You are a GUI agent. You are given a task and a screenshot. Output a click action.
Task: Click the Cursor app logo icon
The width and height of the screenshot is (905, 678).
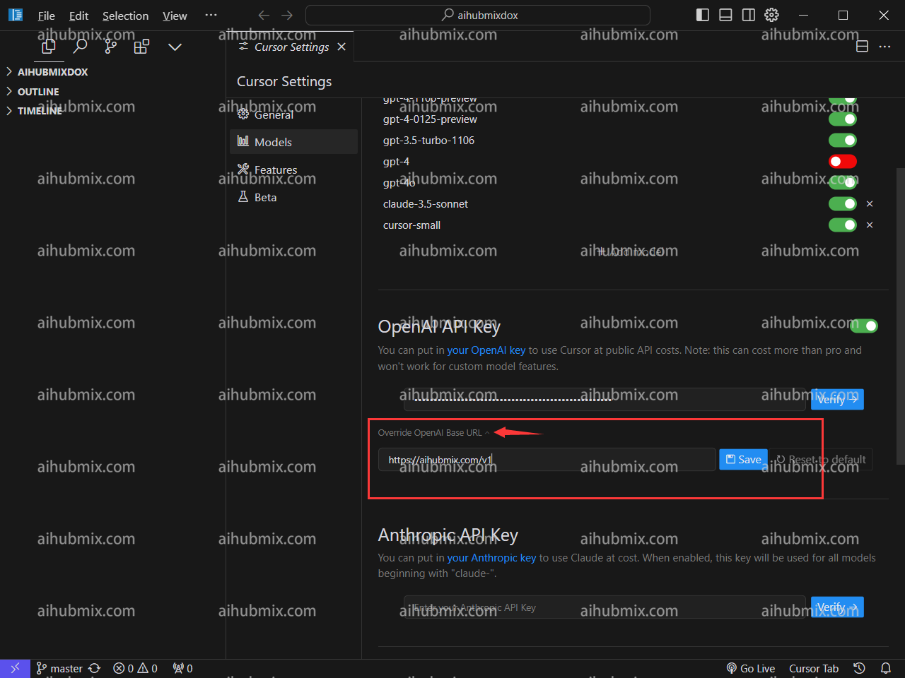tap(16, 15)
